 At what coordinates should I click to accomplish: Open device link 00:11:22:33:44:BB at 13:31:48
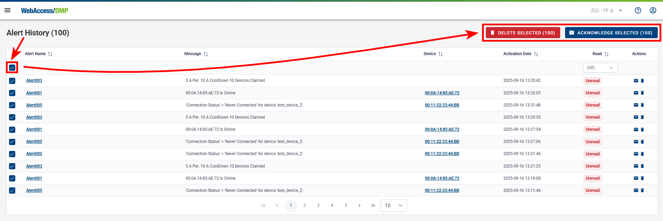click(x=442, y=105)
